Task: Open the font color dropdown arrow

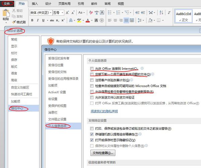Action: [92, 20]
